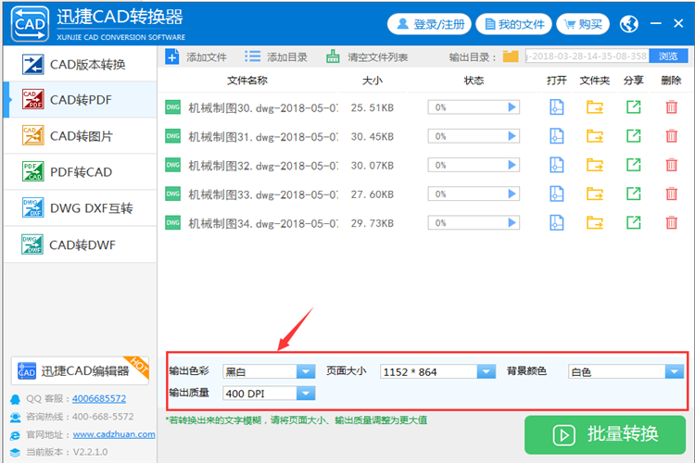695x463 pixels.
Task: Click the 批量转换 batch convert button
Action: 605,434
